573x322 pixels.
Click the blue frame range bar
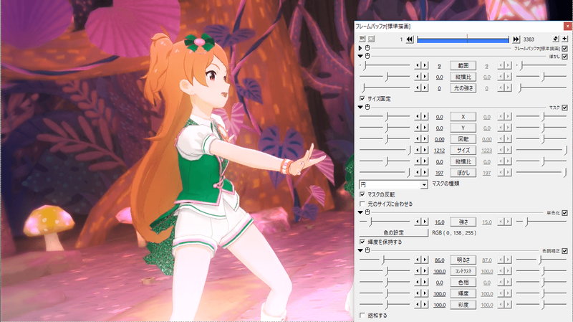click(463, 39)
